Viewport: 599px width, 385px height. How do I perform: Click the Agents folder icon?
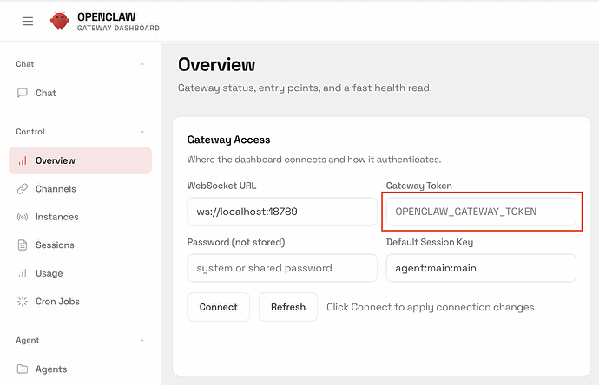click(x=23, y=369)
